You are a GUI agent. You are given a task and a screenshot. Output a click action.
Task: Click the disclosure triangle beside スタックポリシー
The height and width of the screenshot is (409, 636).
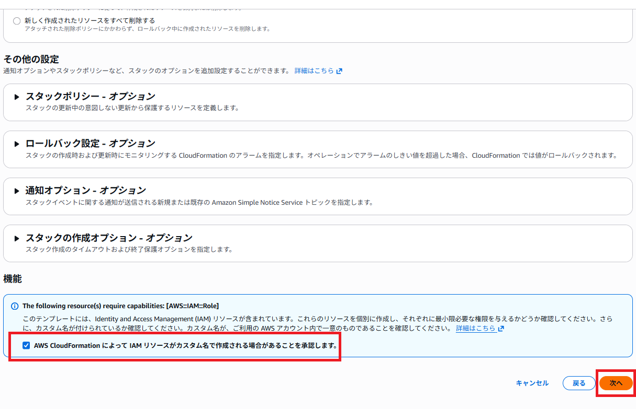[17, 96]
